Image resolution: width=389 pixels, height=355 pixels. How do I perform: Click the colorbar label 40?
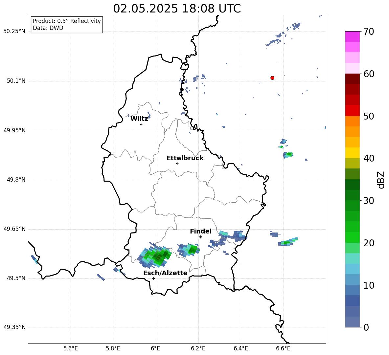point(369,158)
